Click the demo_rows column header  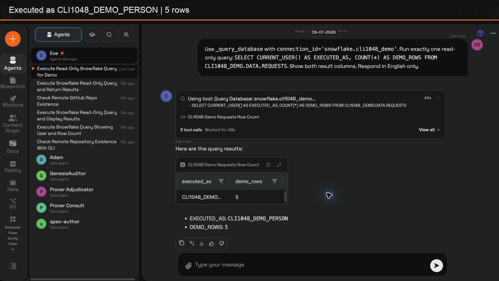coord(249,181)
